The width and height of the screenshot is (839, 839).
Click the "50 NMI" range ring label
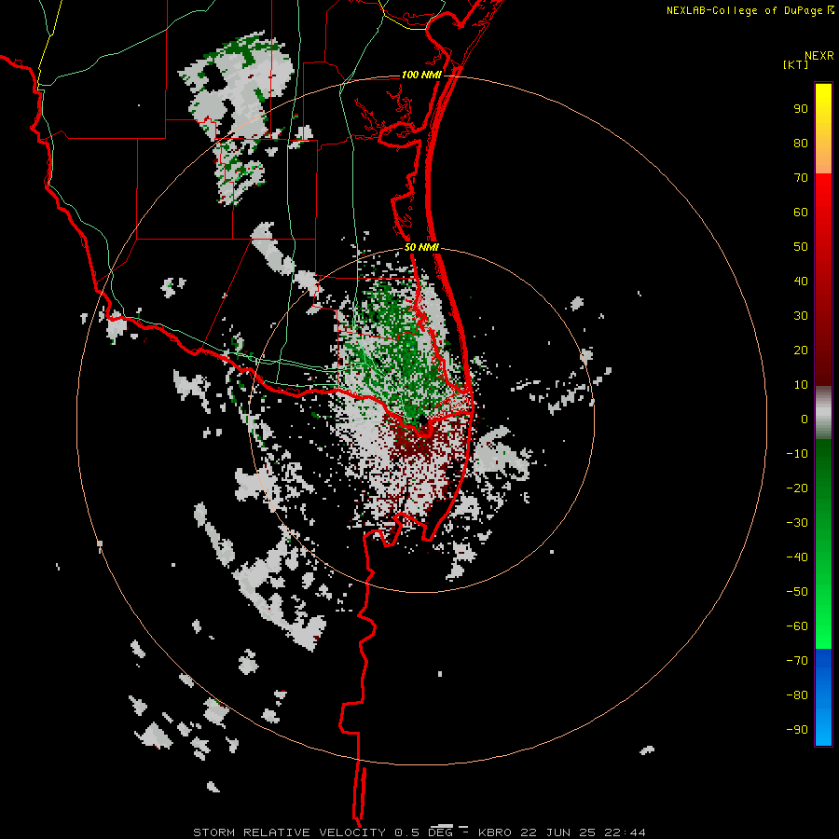(x=421, y=247)
